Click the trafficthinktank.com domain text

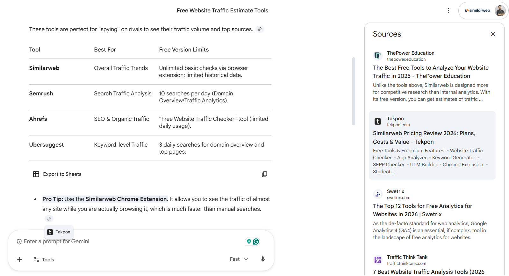pyautogui.click(x=406, y=264)
